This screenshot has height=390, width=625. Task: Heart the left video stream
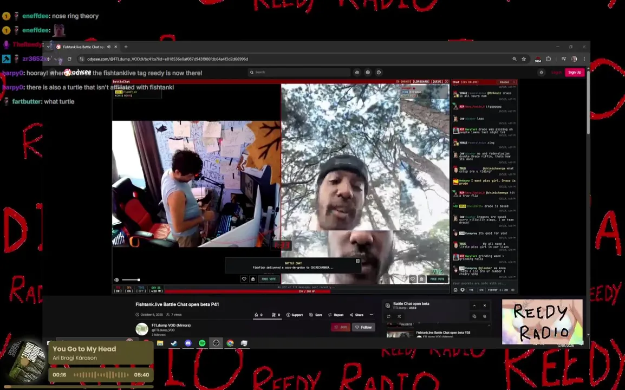click(244, 279)
